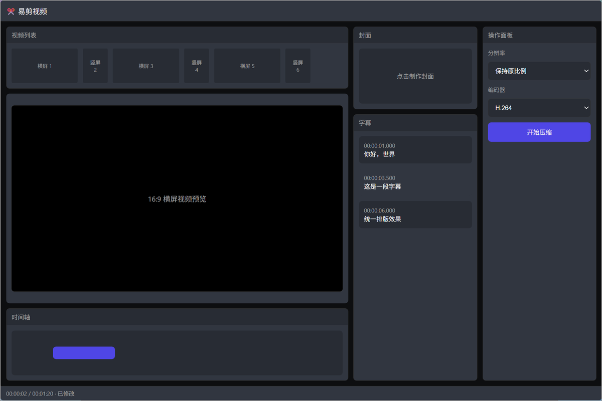Click the 分辨率 label
Screen dimensions: 602x401
coord(497,53)
